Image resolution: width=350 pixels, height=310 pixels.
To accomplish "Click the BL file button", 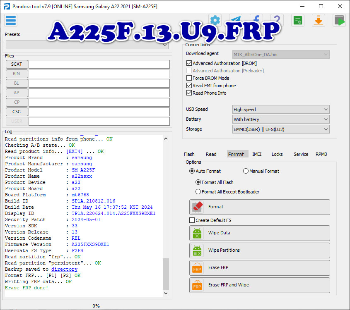I will (17, 83).
